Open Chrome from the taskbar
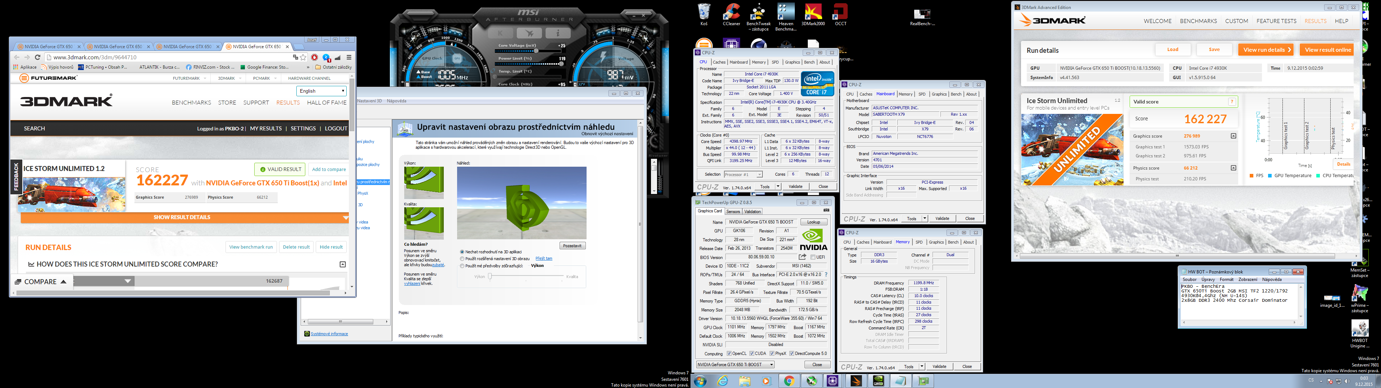Image resolution: width=1381 pixels, height=388 pixels. (x=789, y=381)
